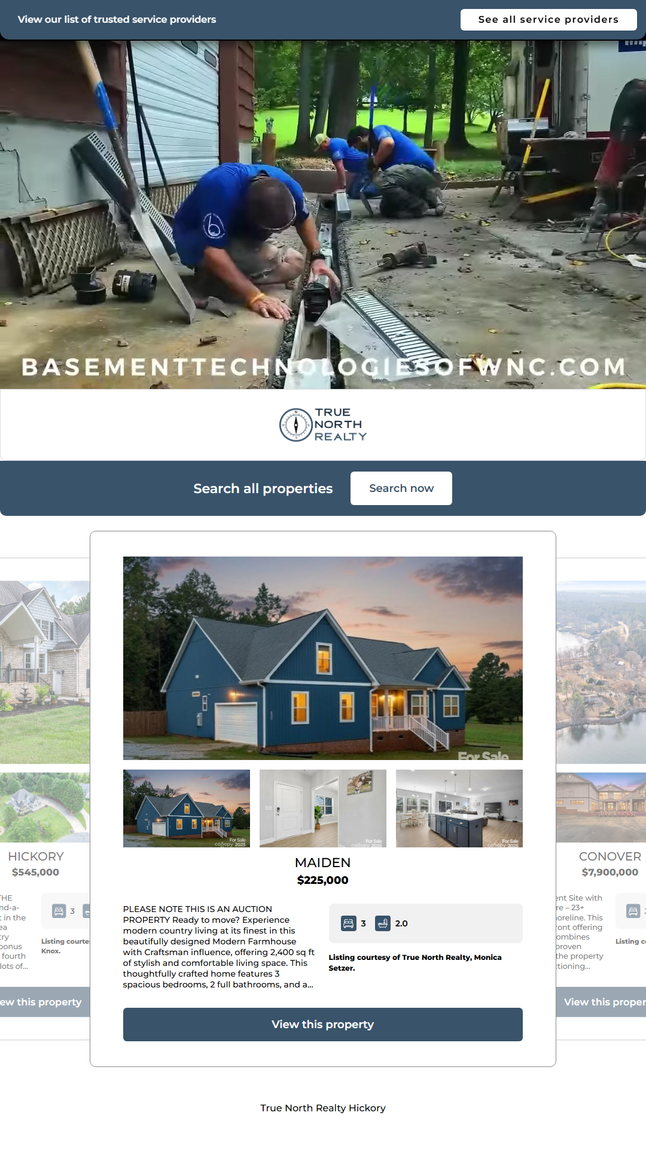Open the main blue farmhouse photo

pos(323,658)
